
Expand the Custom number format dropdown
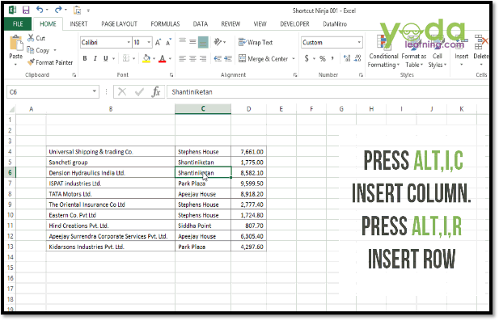click(x=359, y=42)
